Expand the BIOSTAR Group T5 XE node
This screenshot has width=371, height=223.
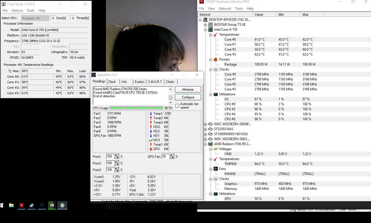tap(205, 25)
